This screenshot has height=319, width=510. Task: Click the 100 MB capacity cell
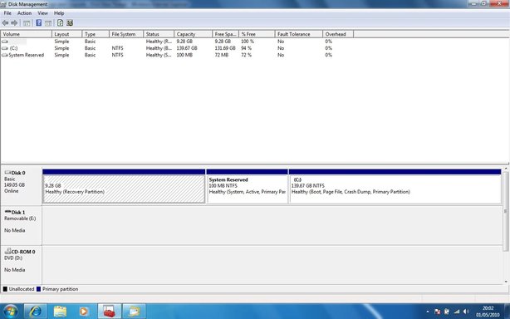(x=184, y=55)
